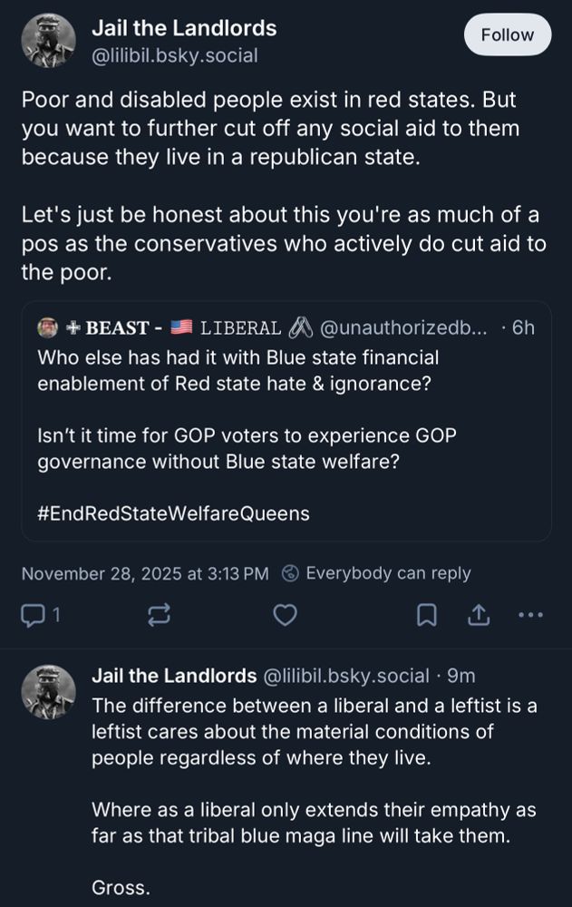The height and width of the screenshot is (907, 572).
Task: Follow Jail the Landlords account
Action: [507, 35]
